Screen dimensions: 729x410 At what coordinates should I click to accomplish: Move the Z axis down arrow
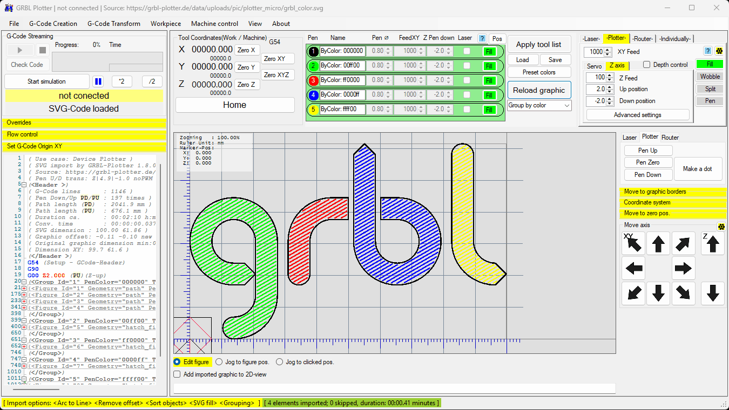(712, 293)
